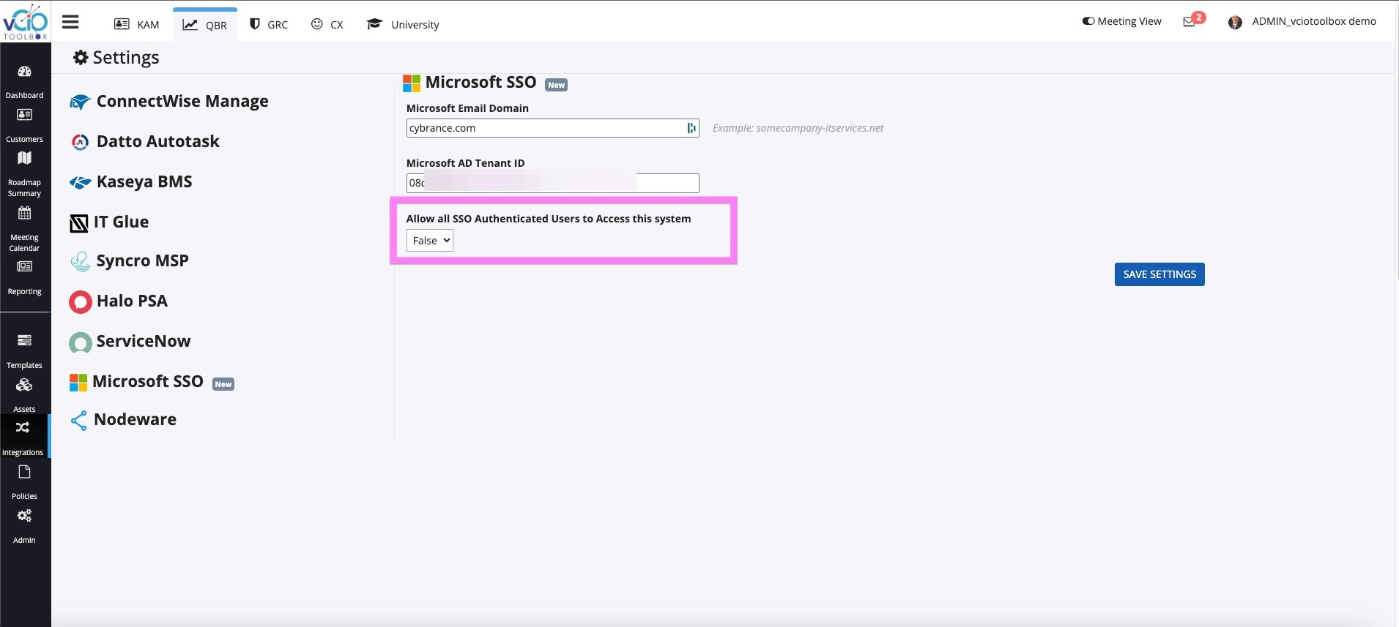Open the Meeting Calendar icon
This screenshot has height=627, width=1399.
(x=24, y=213)
